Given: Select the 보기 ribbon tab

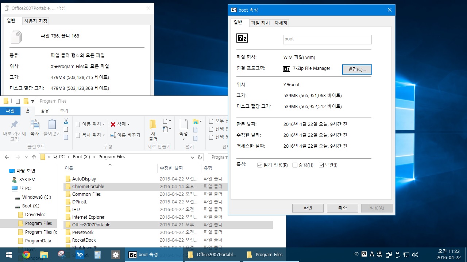Looking at the screenshot, I should 64,111.
